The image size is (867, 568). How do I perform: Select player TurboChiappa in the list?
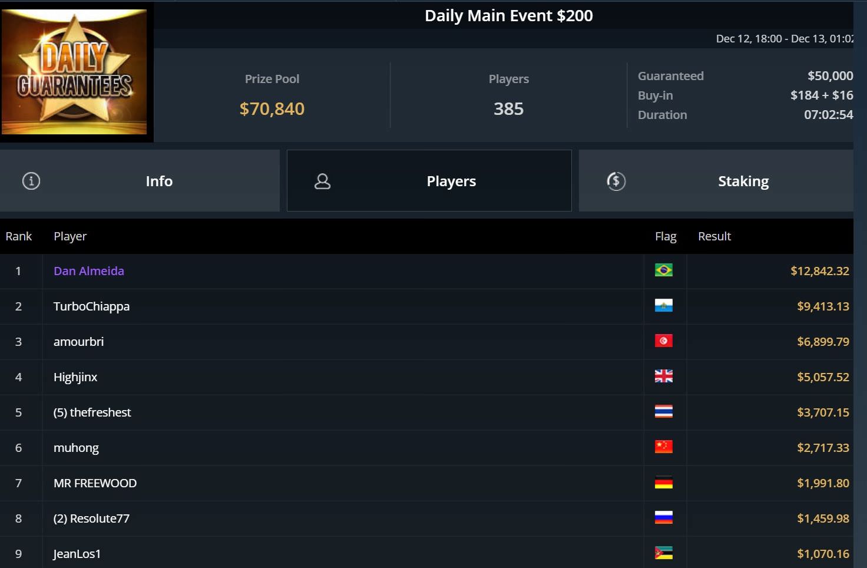(91, 306)
